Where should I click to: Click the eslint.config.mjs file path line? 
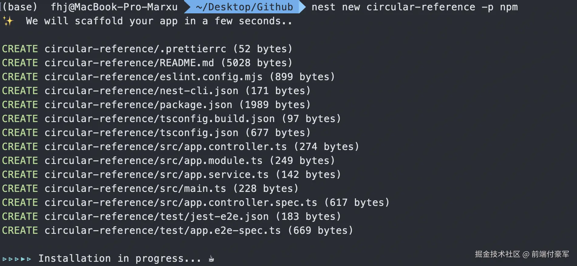pyautogui.click(x=153, y=77)
